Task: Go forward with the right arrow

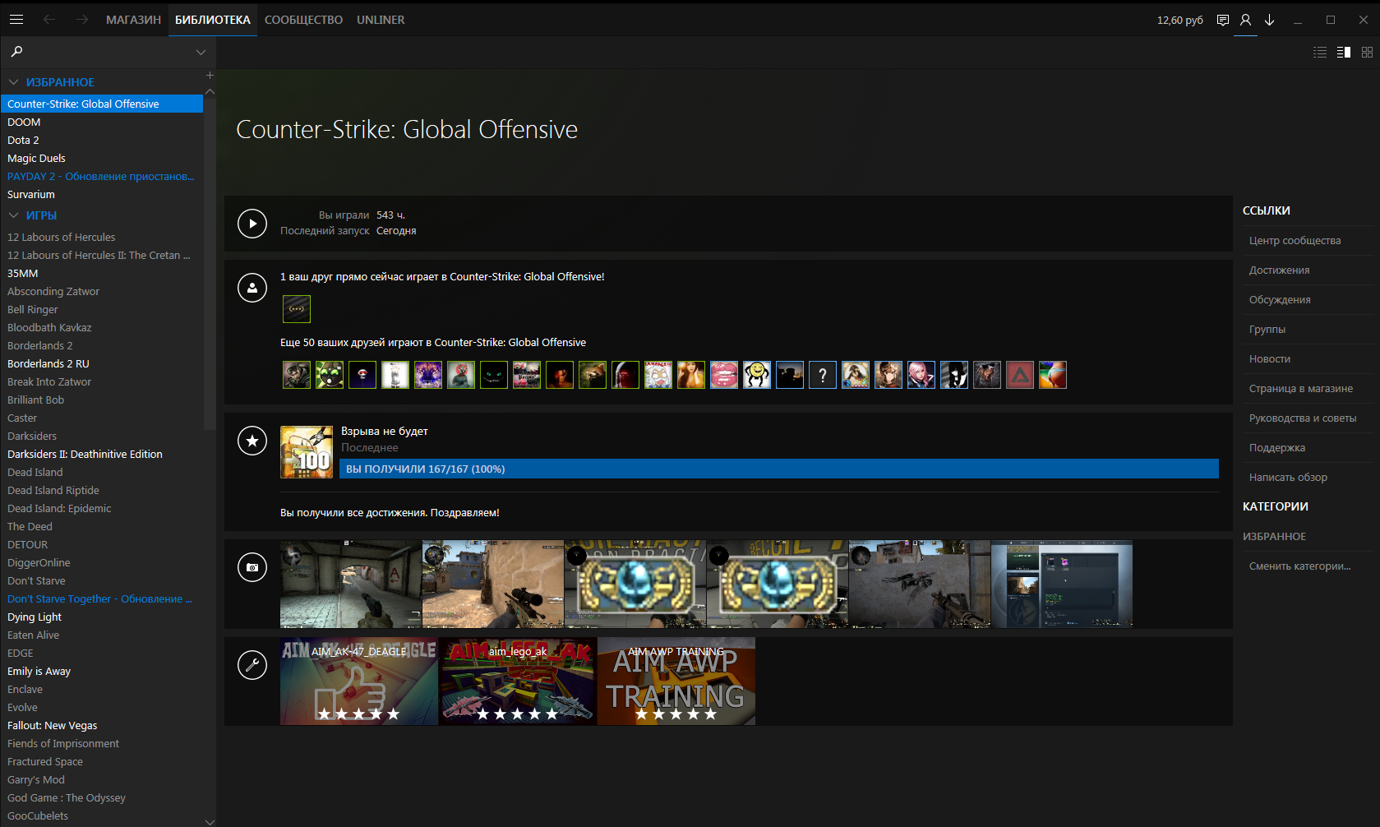Action: click(82, 20)
